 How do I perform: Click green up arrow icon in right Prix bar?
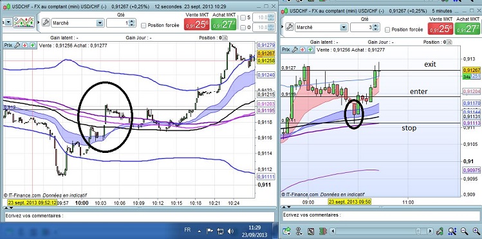(310, 49)
